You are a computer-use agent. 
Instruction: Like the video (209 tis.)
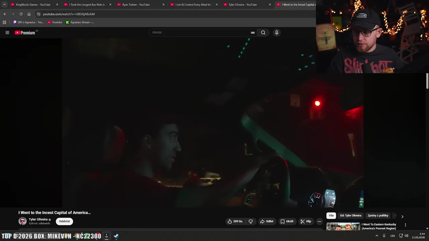(x=235, y=221)
